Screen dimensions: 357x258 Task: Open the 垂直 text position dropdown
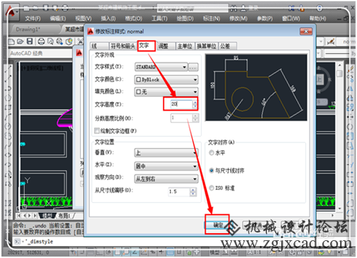[166, 153]
